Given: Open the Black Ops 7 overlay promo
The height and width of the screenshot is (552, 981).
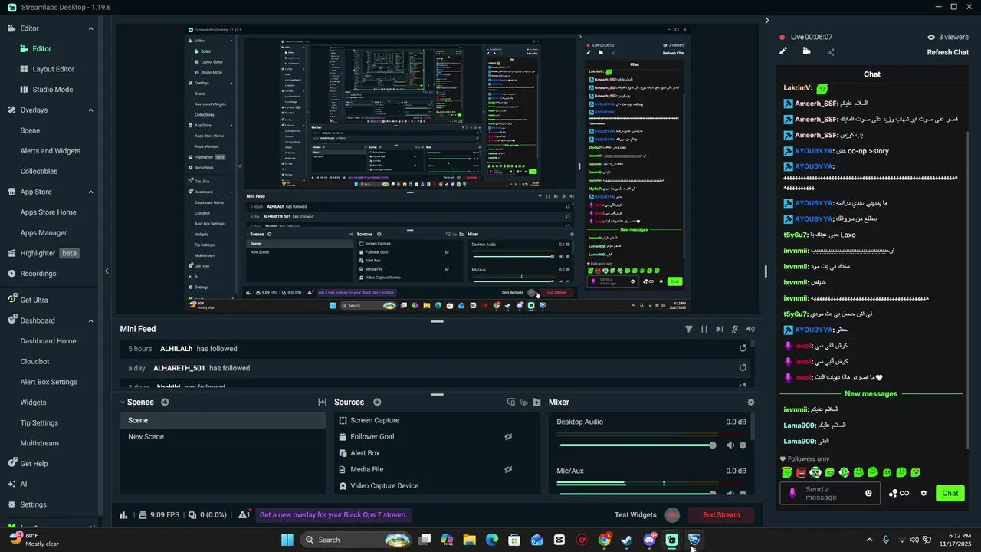Looking at the screenshot, I should (333, 515).
